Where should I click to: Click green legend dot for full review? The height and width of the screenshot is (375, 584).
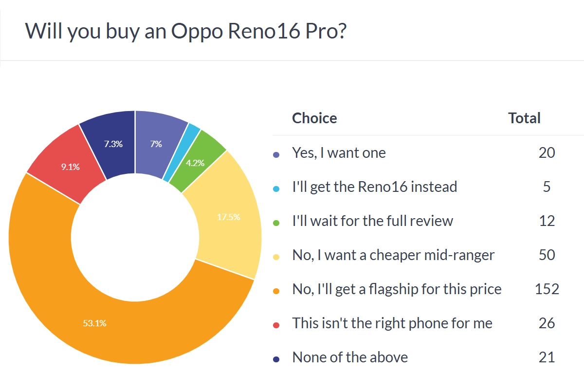[276, 223]
